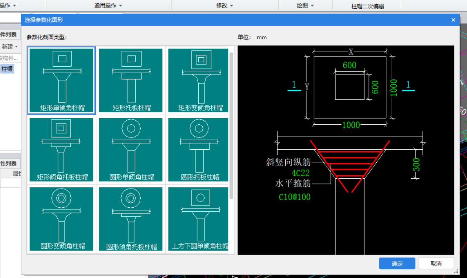Click the section type list scrollbar
467x278 pixels.
[x=231, y=125]
